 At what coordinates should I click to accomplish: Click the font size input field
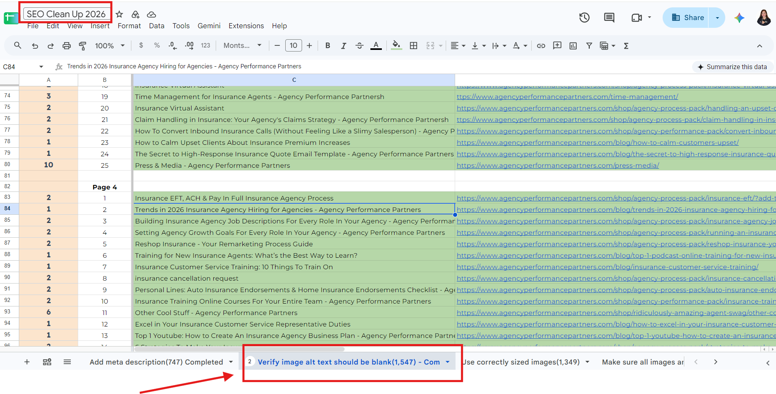[293, 45]
